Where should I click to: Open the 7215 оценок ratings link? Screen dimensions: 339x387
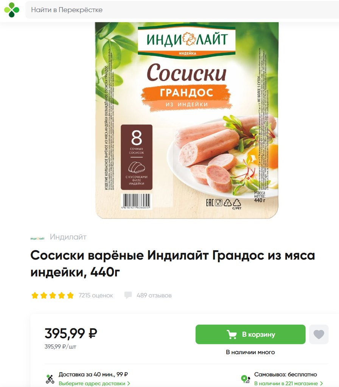click(96, 296)
